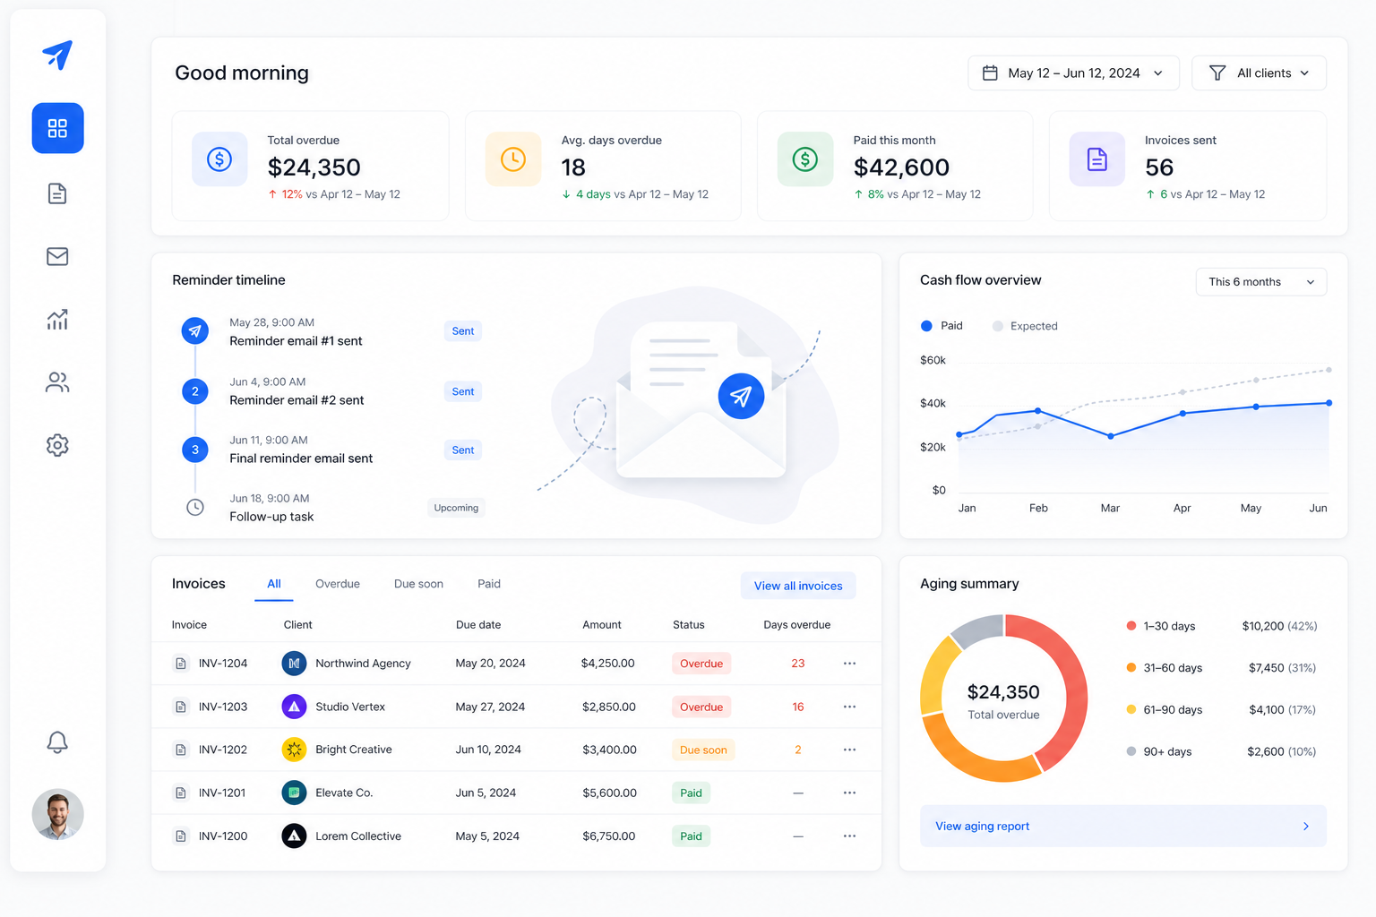Click View all invoices button
Viewport: 1376px width, 917px height.
click(x=798, y=586)
